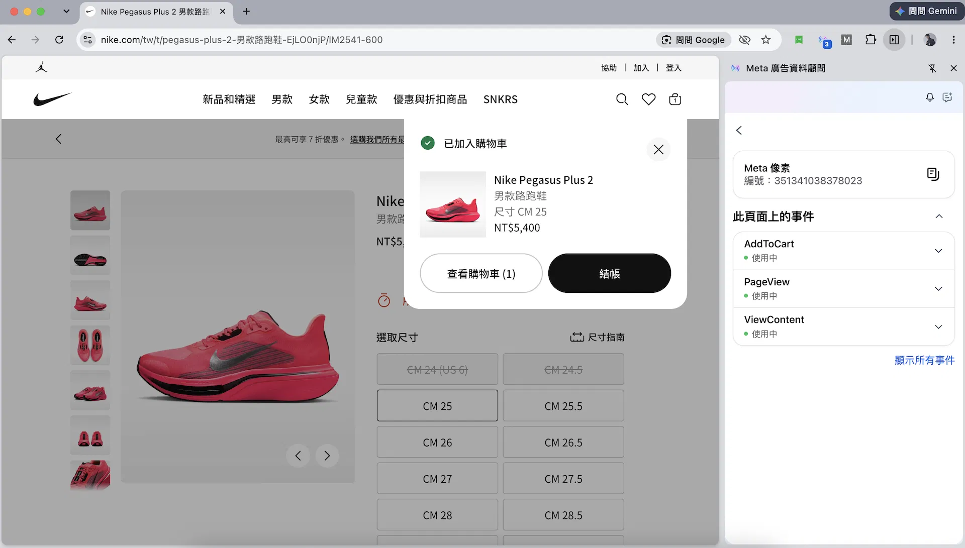
Task: Open 男款 menu
Action: (282, 99)
